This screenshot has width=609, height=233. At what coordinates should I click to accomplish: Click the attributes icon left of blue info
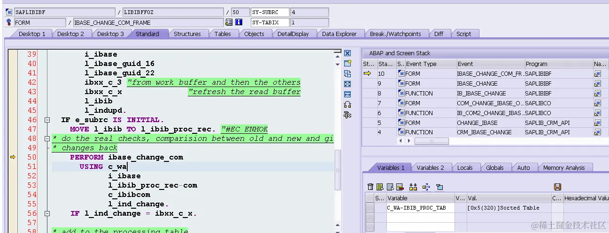pos(229,22)
